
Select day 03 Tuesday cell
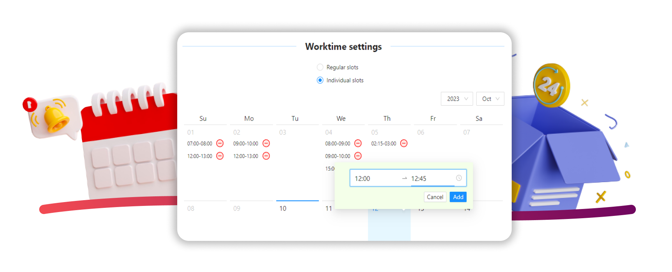[297, 161]
